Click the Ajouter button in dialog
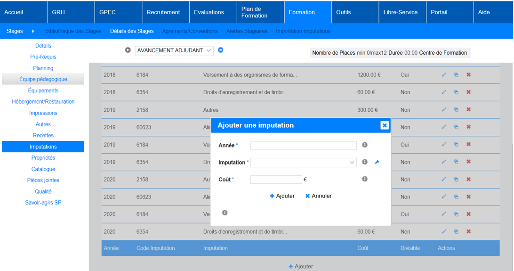The width and height of the screenshot is (514, 271). tap(282, 196)
